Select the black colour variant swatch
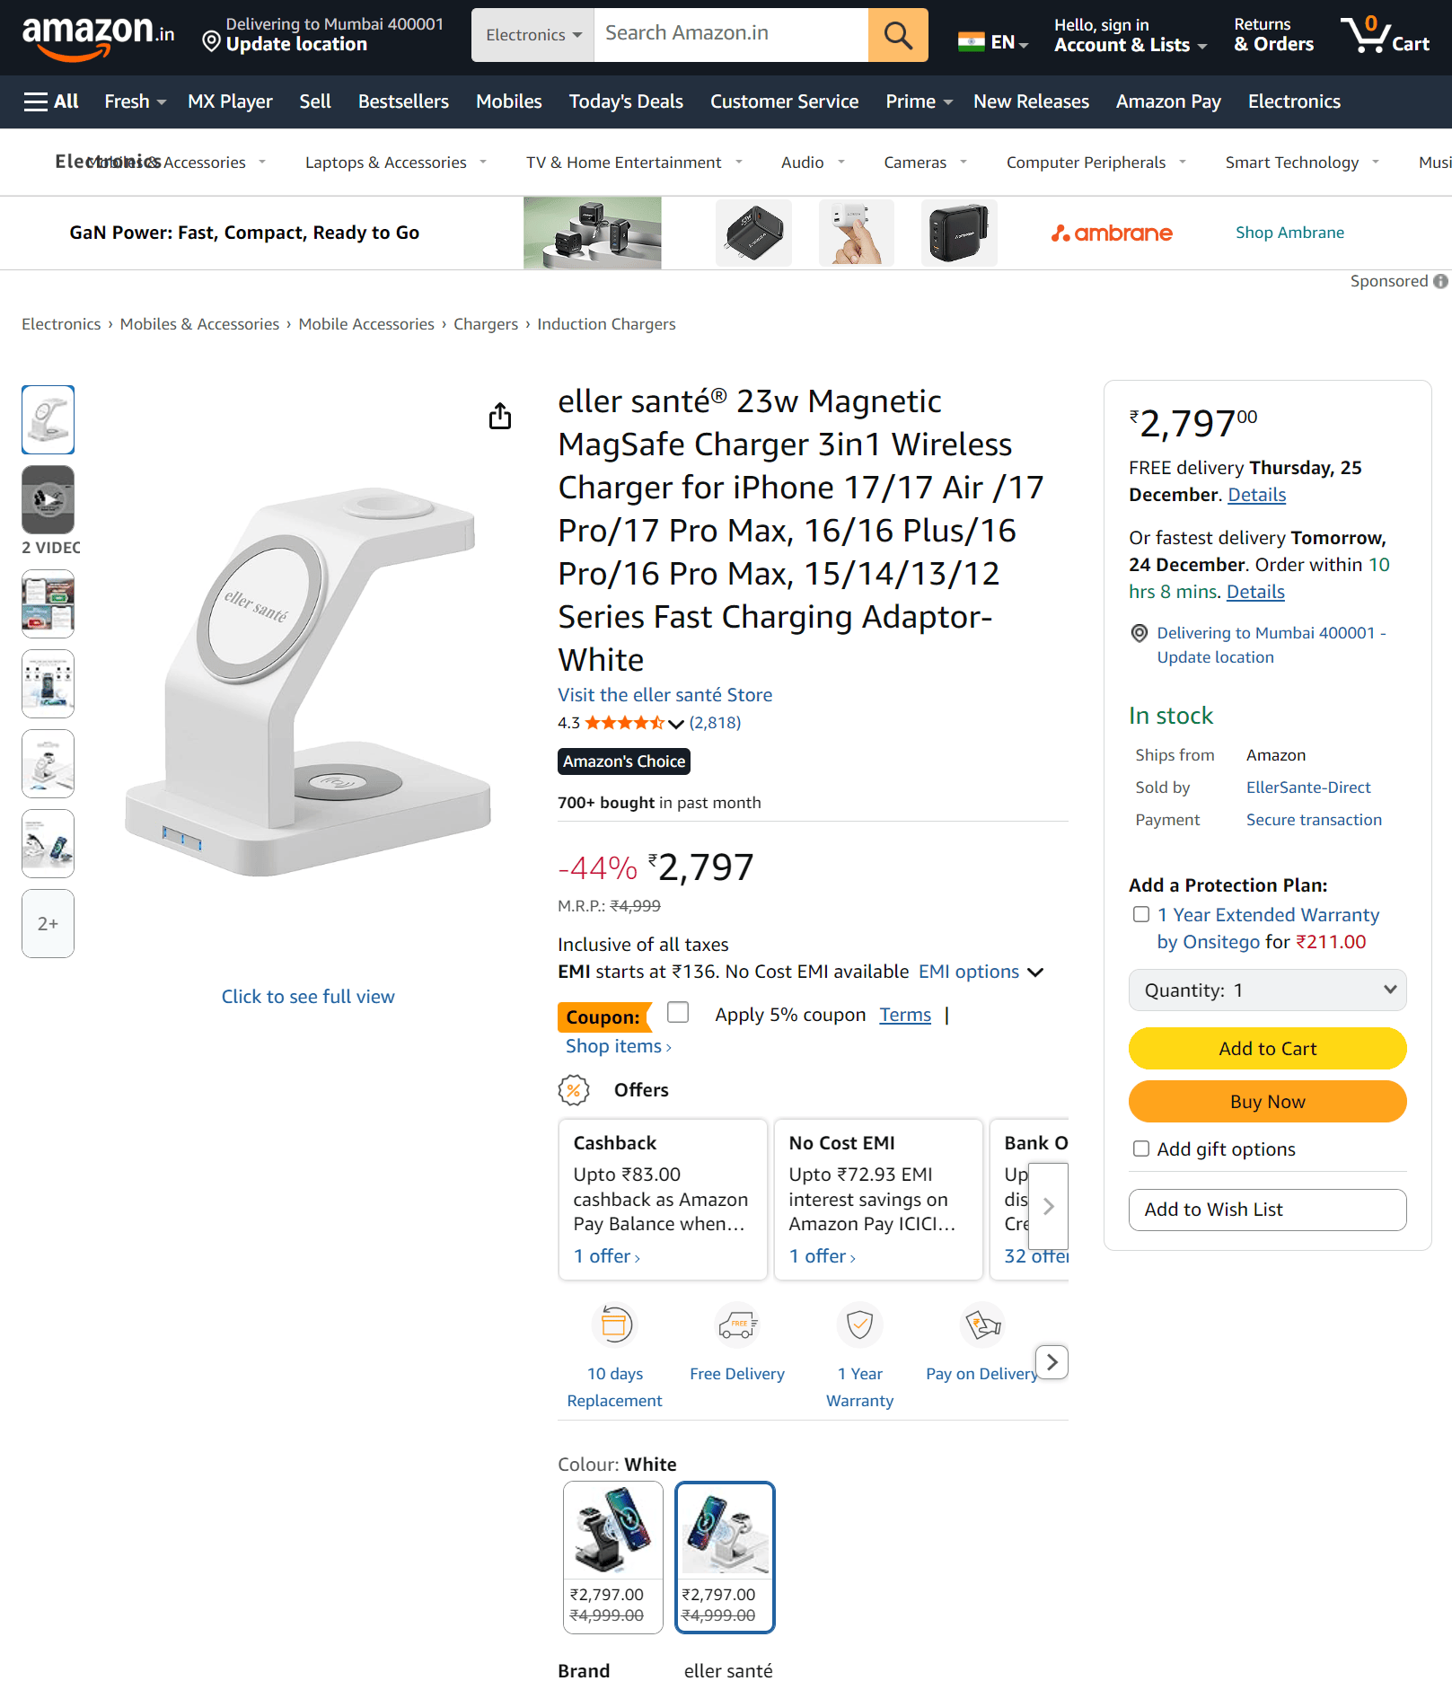The height and width of the screenshot is (1681, 1452). coord(613,1556)
